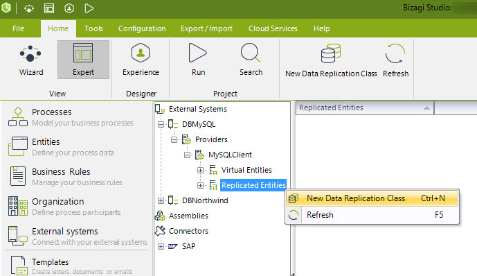Select the Replicated Entities tree node
This screenshot has width=477, height=276.
[x=253, y=185]
